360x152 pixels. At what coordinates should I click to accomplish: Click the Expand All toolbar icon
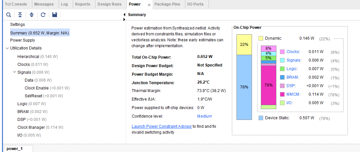point(32,15)
